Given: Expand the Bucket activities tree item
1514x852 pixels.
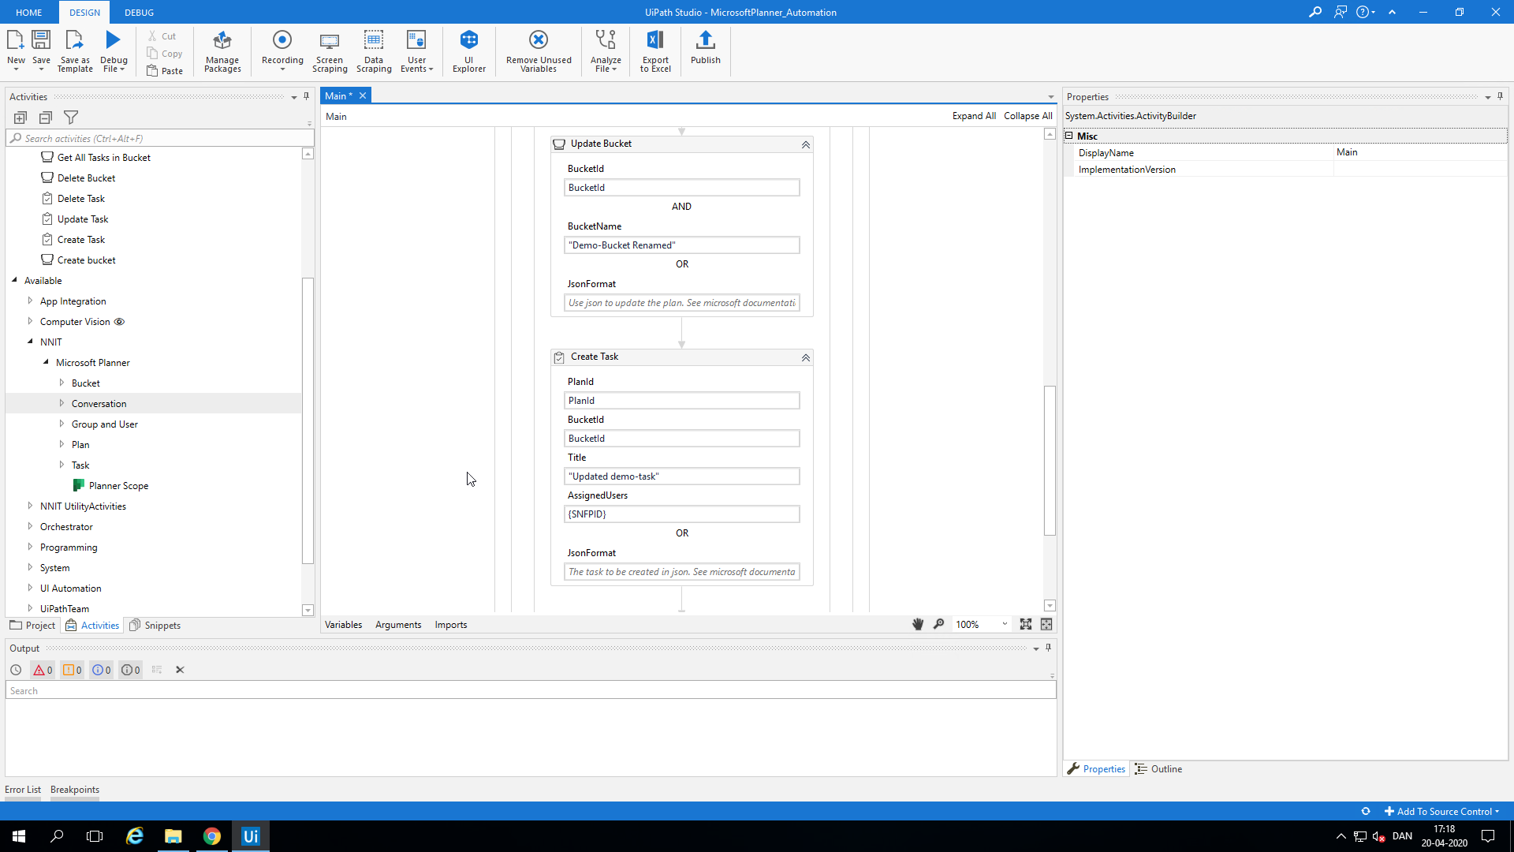Looking at the screenshot, I should tap(60, 383).
